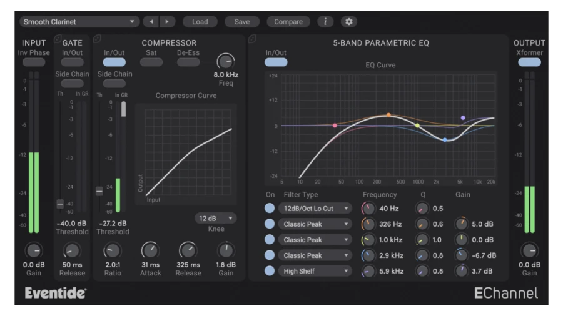The image size is (563, 316).
Task: Click the 5.9 kHz frequency knob
Action: (x=368, y=271)
